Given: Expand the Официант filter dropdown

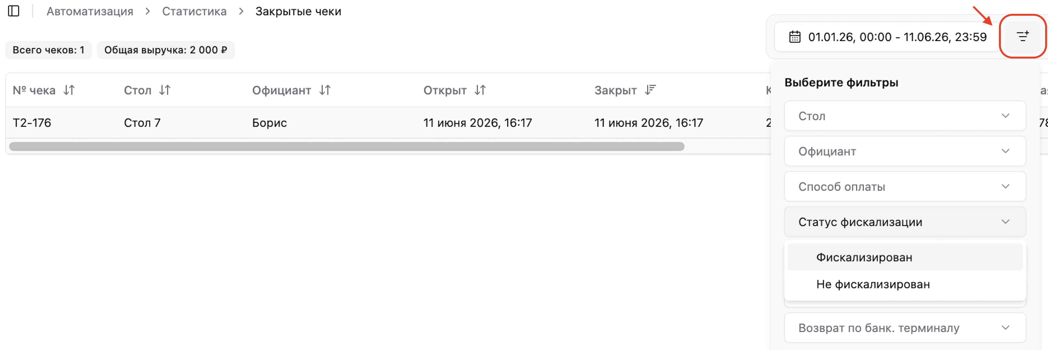Looking at the screenshot, I should (905, 151).
